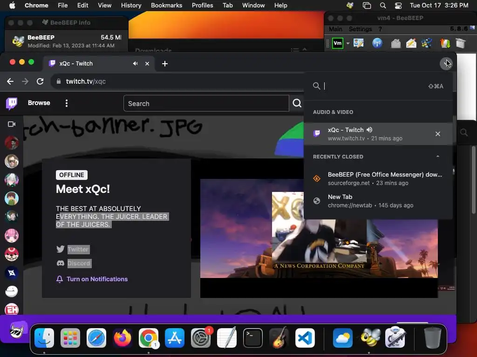Screen dimensions: 477x357
Task: Select the pink-haired avatar channel in sidebar
Action: [12, 236]
